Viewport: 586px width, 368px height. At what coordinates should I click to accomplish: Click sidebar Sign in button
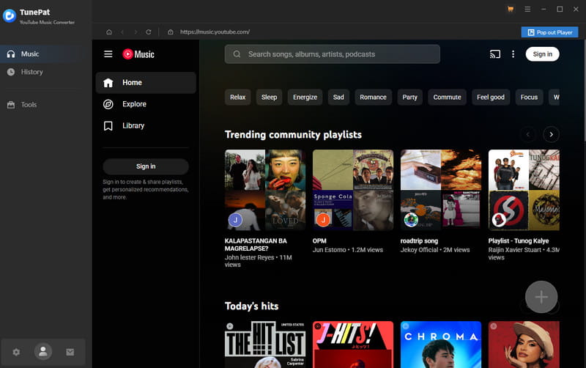point(146,166)
